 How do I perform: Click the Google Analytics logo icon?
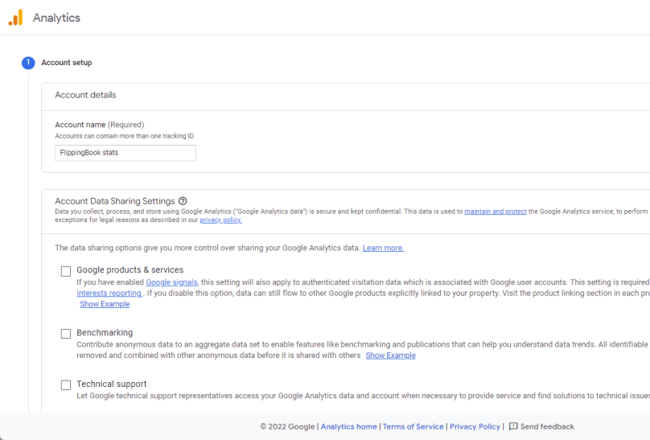pos(16,18)
